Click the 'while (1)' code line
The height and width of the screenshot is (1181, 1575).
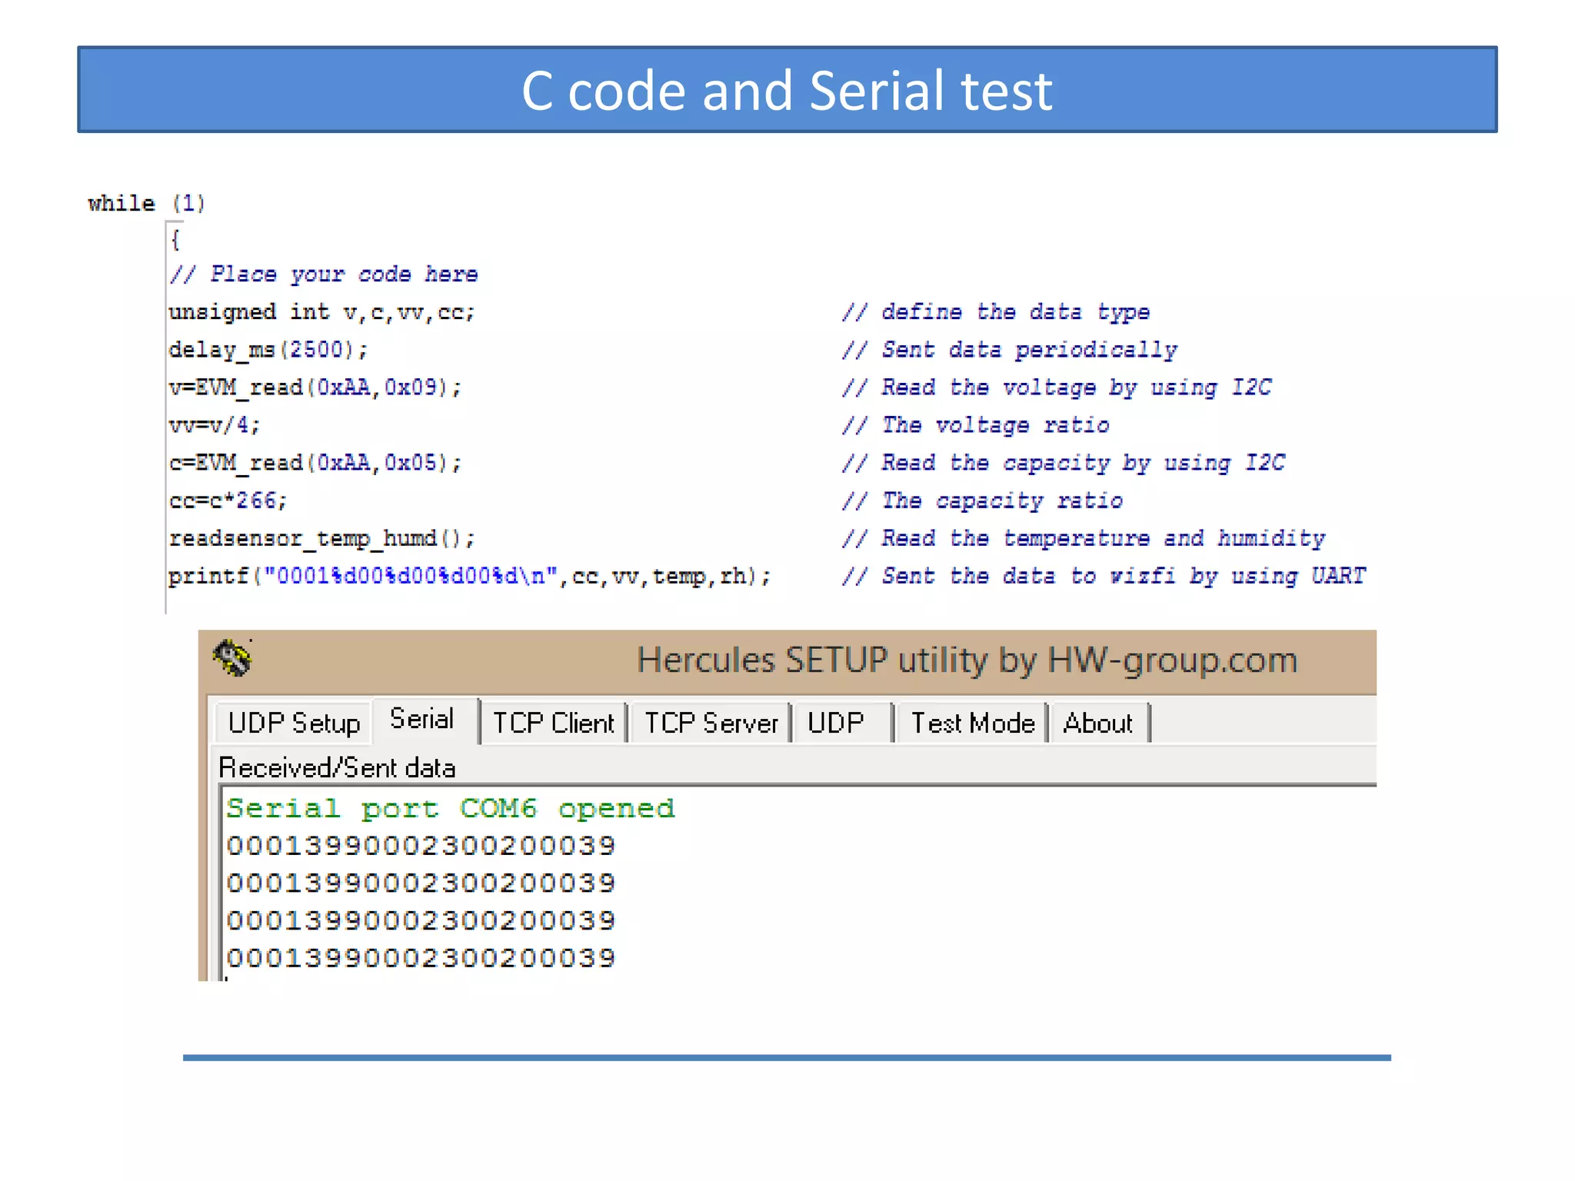147,204
